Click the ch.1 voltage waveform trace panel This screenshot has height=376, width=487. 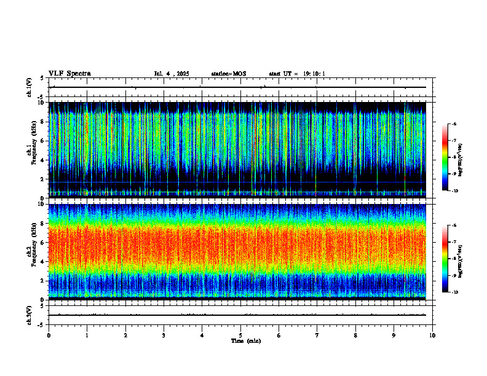coord(240,87)
